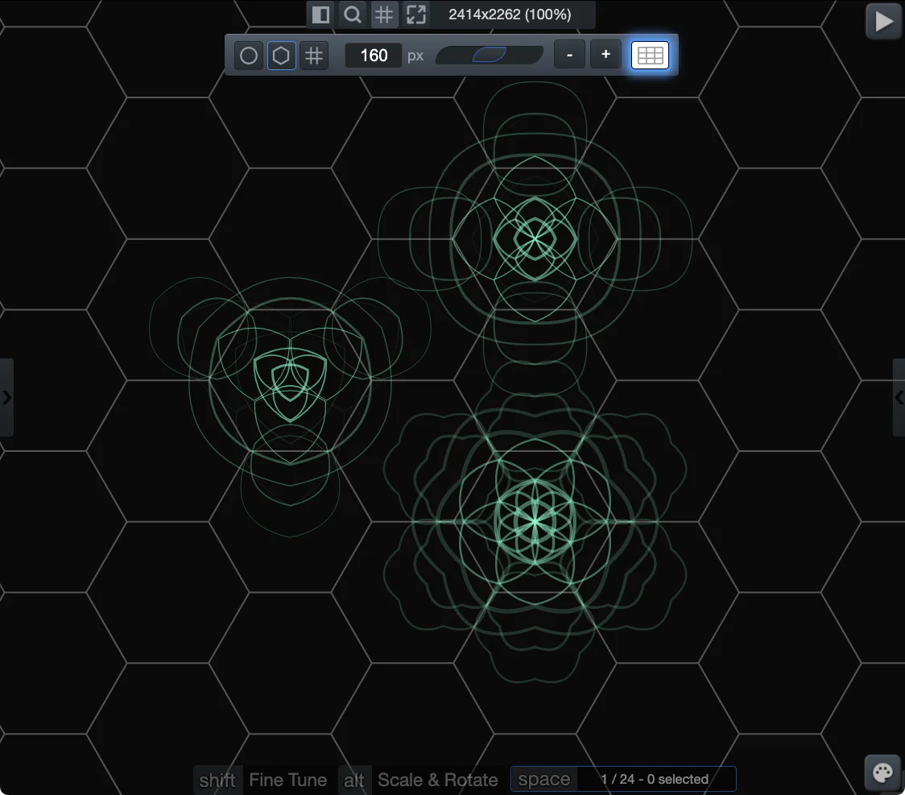Click the magnifier zoom icon
Screen dimensions: 905x795
click(x=352, y=14)
